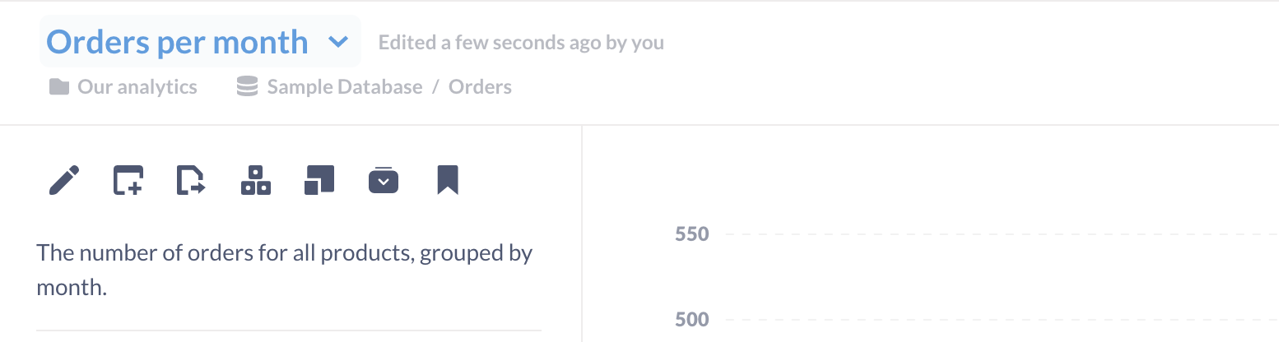The image size is (1279, 342).
Task: Click the 550 y-axis label
Action: point(691,235)
